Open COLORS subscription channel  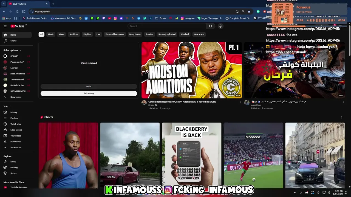(17, 56)
